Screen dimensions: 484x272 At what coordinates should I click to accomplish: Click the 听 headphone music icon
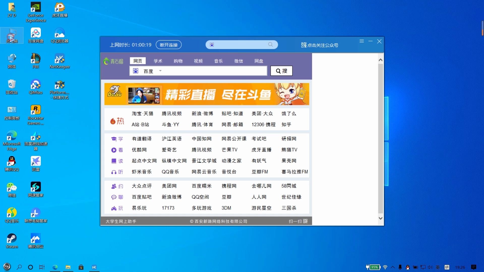pos(114,172)
